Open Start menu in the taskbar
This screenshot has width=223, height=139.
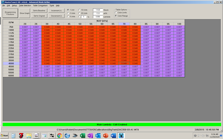[5, 136]
